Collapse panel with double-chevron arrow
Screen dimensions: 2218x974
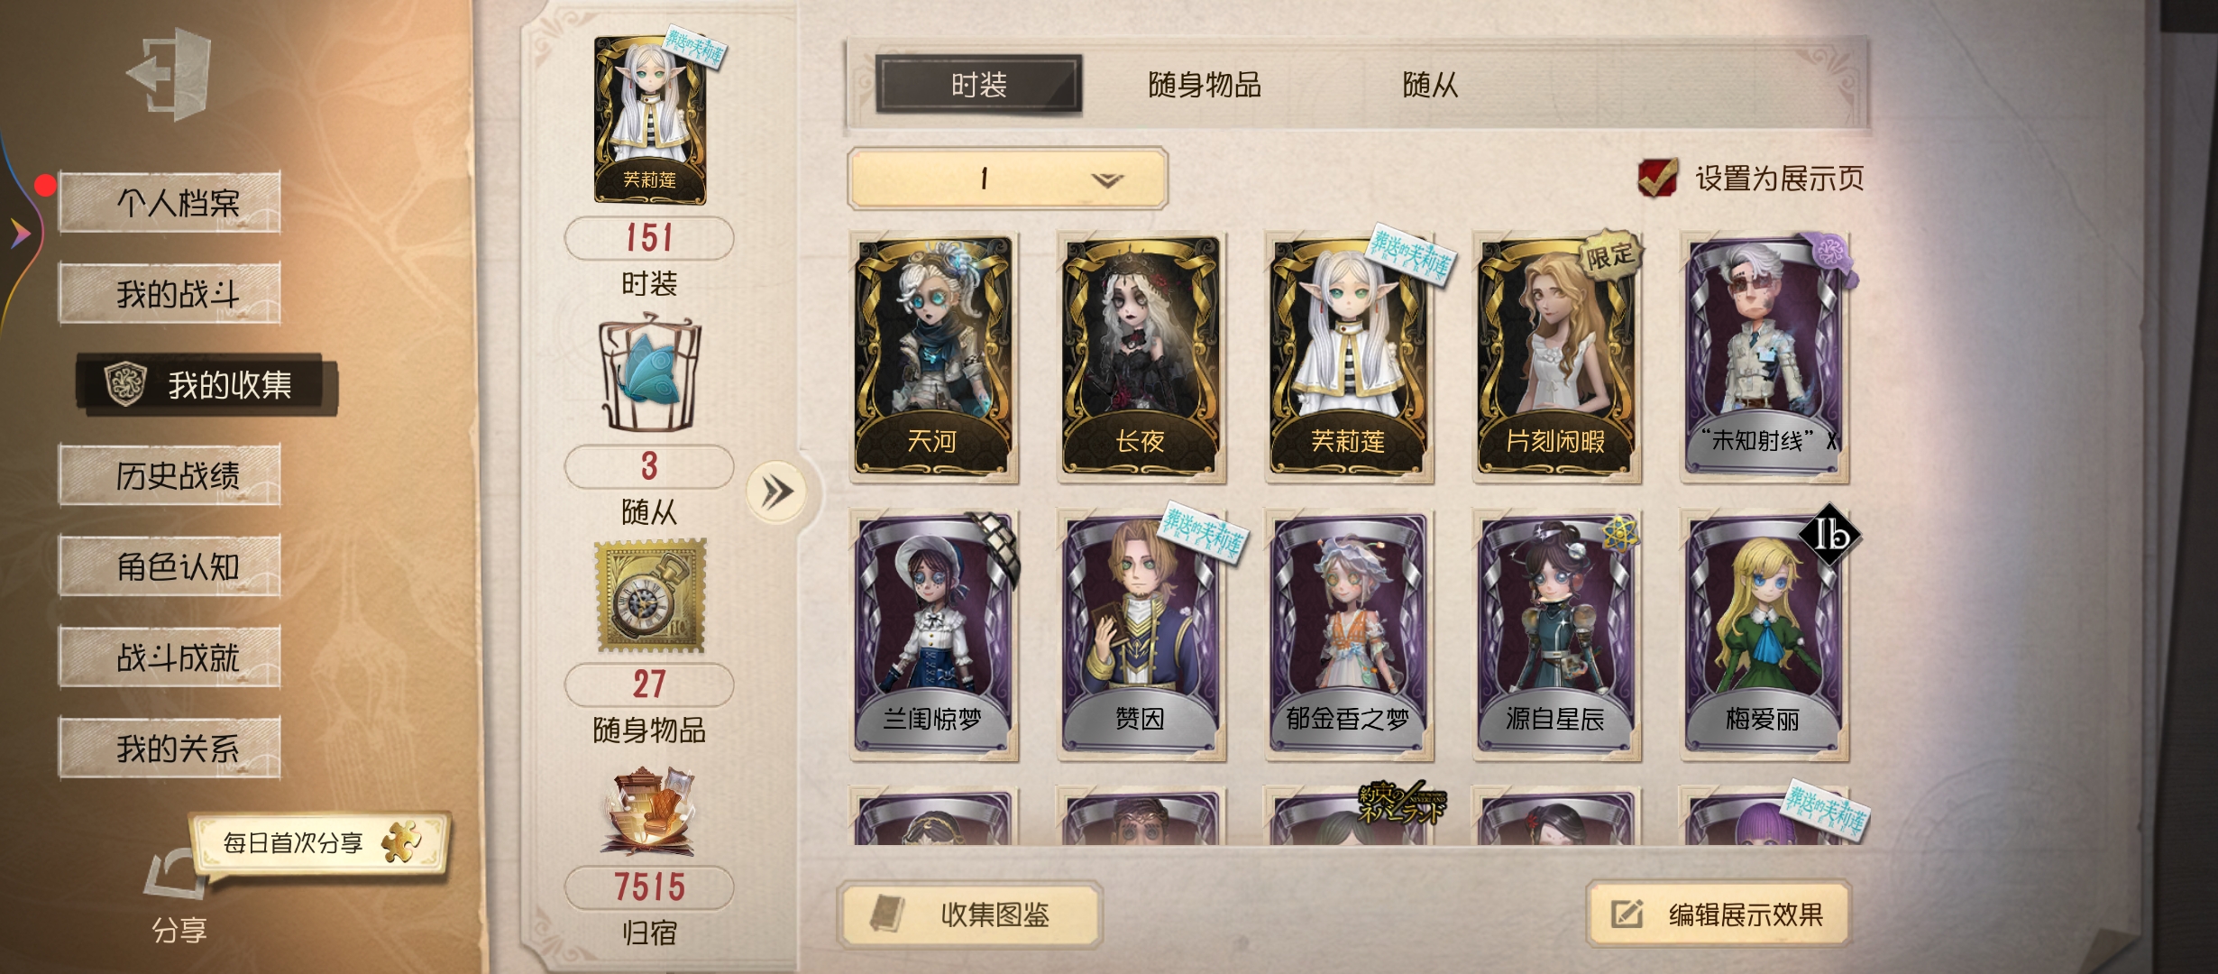click(776, 492)
